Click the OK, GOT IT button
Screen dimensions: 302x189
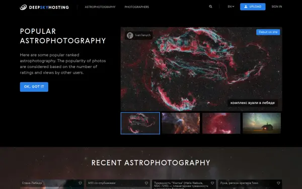pyautogui.click(x=34, y=87)
